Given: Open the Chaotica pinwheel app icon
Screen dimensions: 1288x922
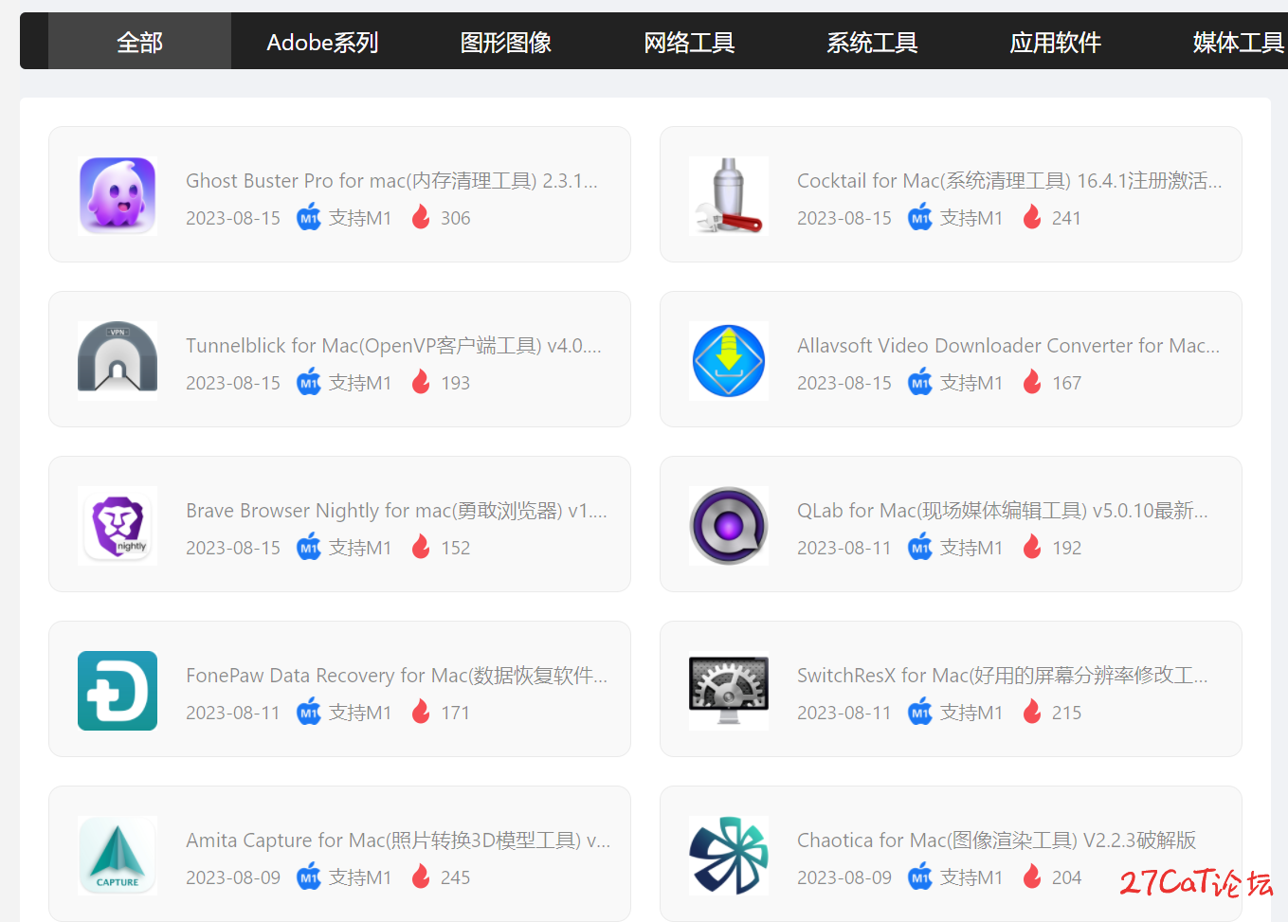Looking at the screenshot, I should pos(729,855).
